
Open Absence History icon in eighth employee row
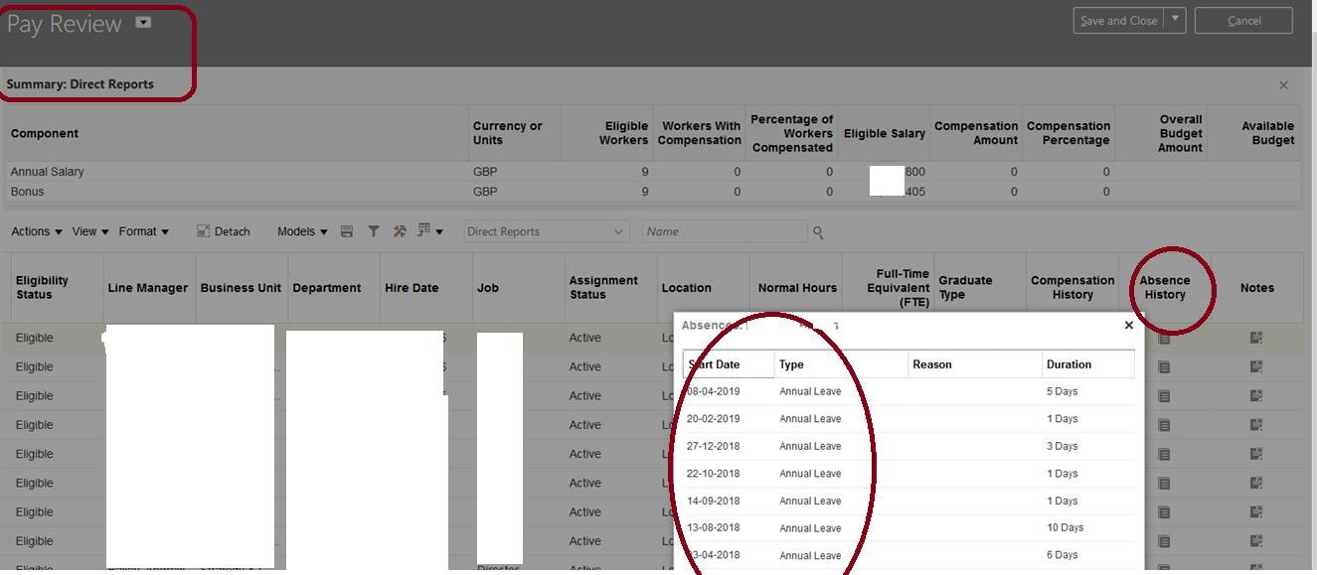pyautogui.click(x=1164, y=541)
